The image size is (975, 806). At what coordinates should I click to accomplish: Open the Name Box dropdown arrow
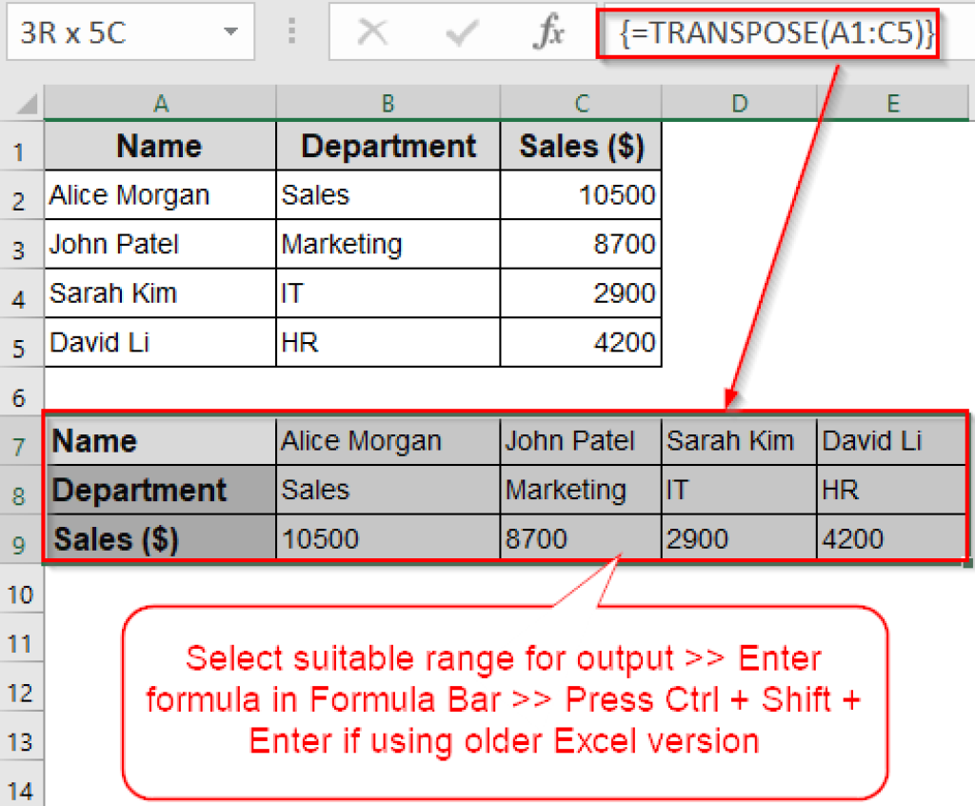[231, 31]
